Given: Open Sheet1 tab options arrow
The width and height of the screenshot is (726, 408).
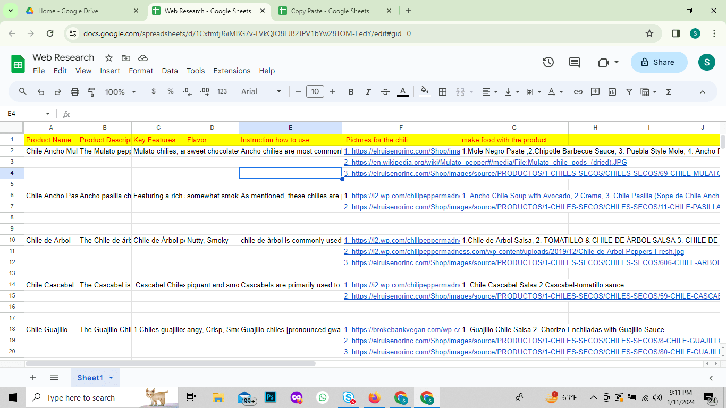Looking at the screenshot, I should (x=111, y=378).
